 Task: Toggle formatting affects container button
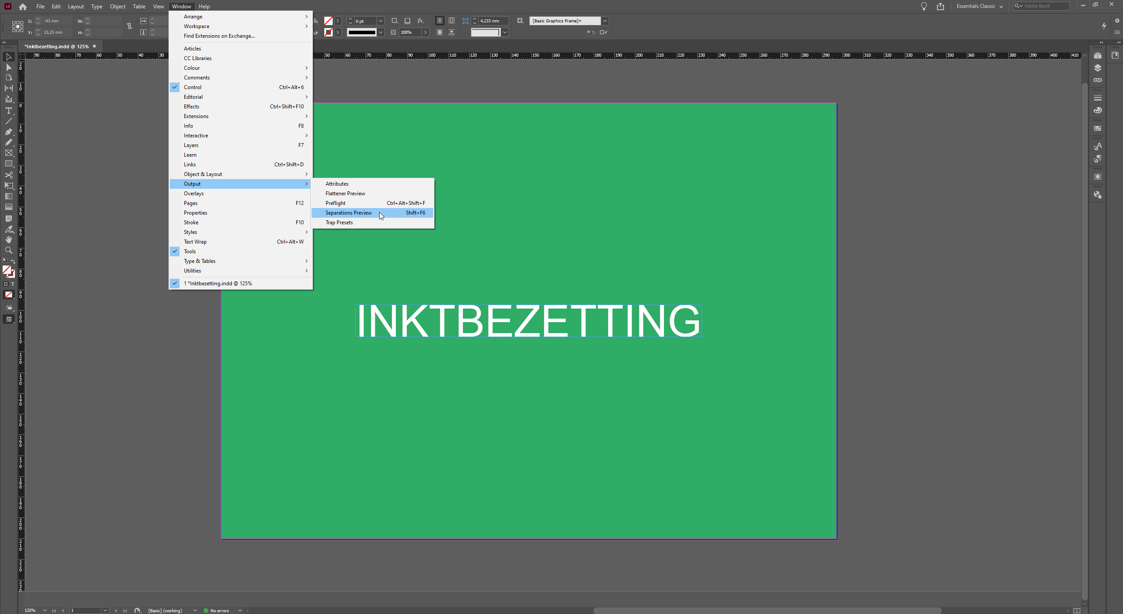[6, 284]
